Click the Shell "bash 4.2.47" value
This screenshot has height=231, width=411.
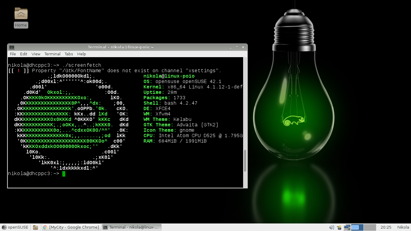point(181,103)
